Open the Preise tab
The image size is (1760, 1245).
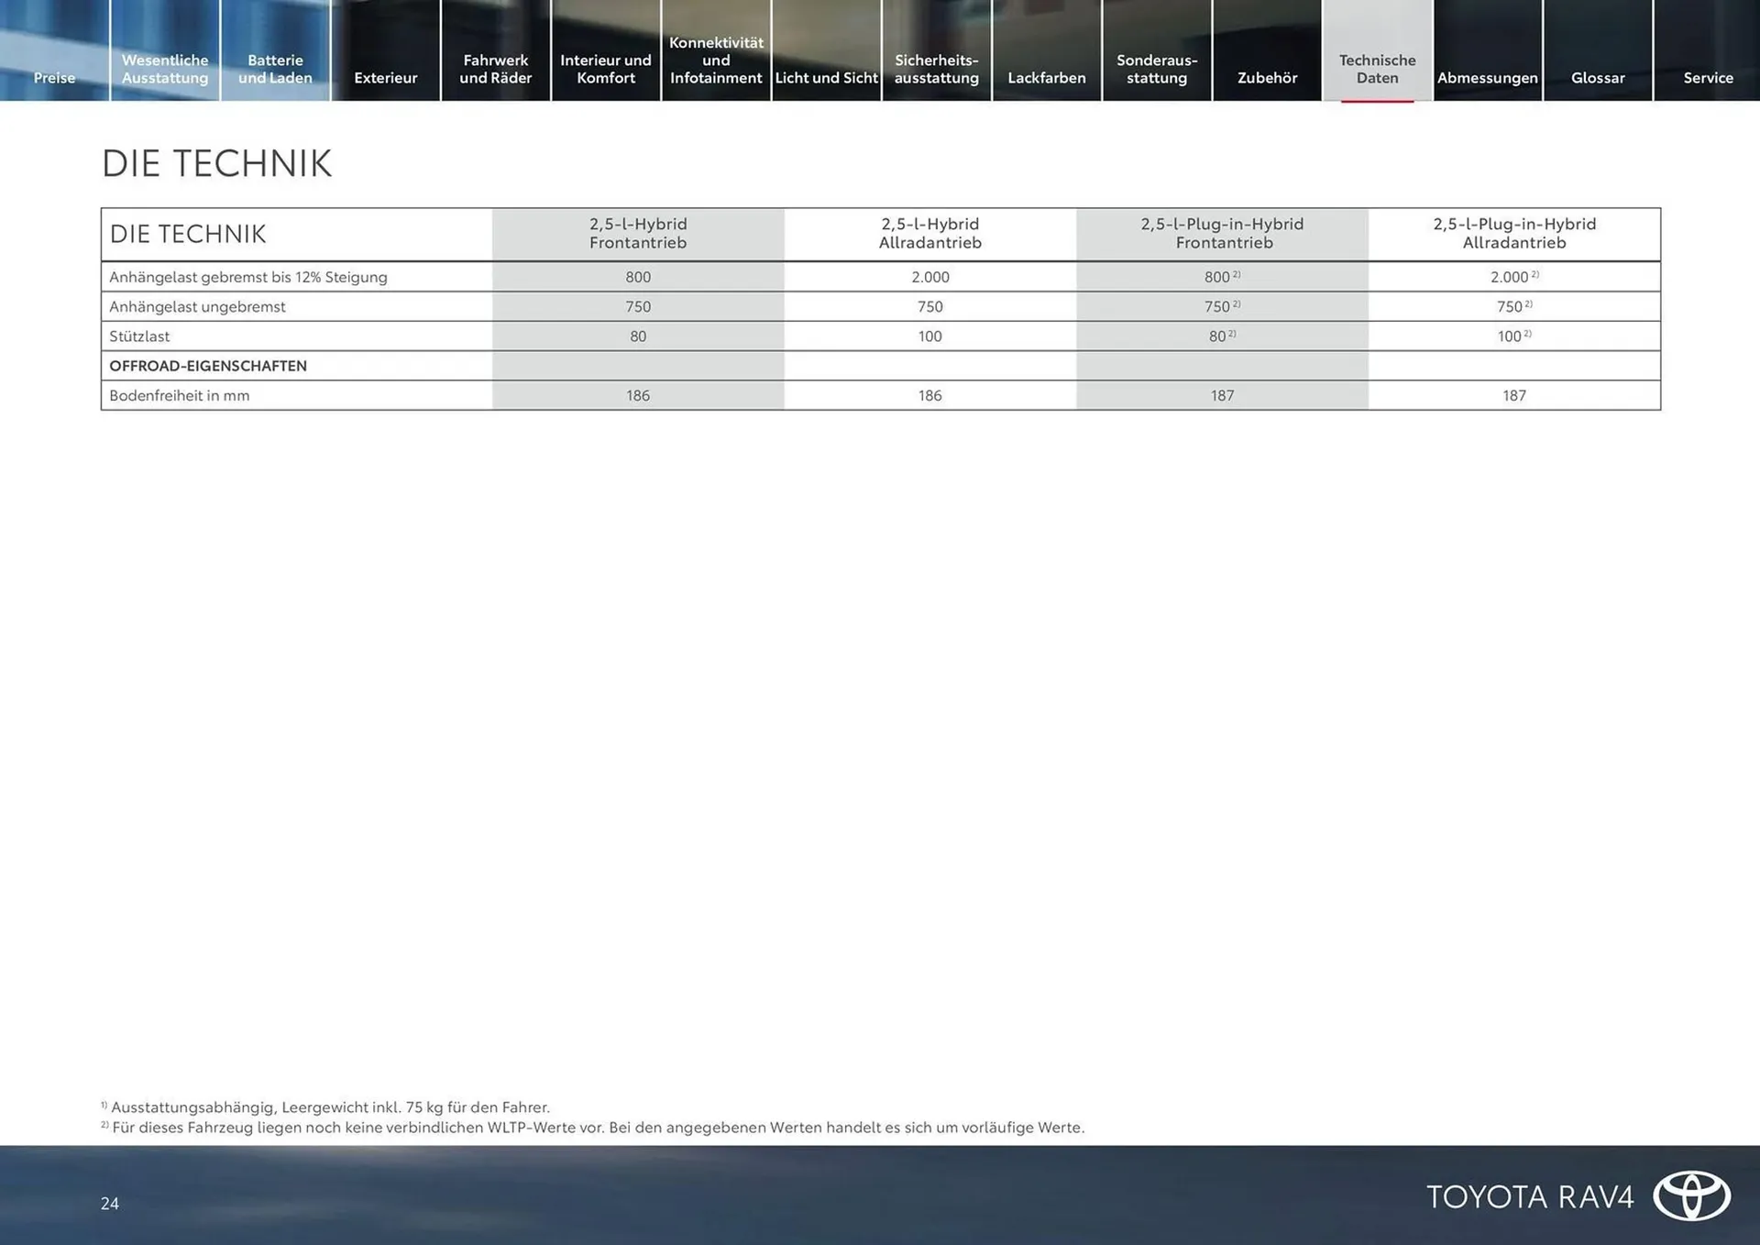point(54,77)
